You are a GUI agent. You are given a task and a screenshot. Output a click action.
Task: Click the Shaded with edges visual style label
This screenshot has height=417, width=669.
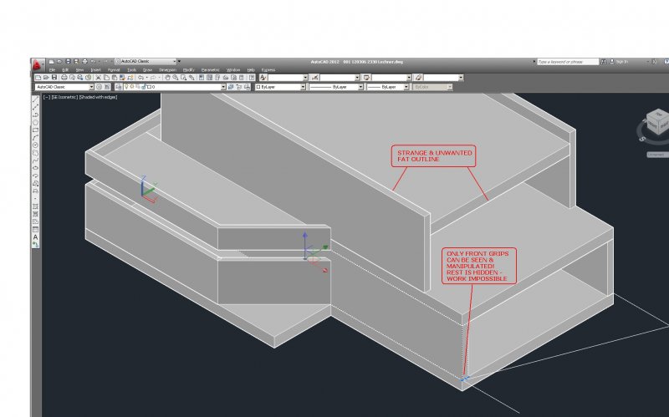coord(99,97)
